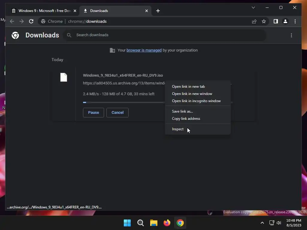Click the file icon of the ISO download
The height and width of the screenshot is (230, 307).
64,77
